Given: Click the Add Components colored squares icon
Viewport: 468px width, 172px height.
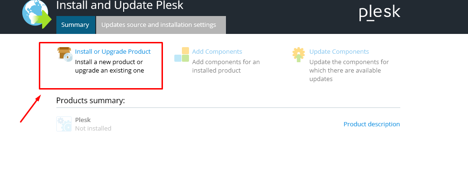Looking at the screenshot, I should [x=182, y=54].
